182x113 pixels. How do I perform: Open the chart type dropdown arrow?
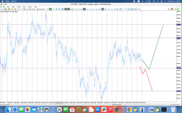click(4, 9)
